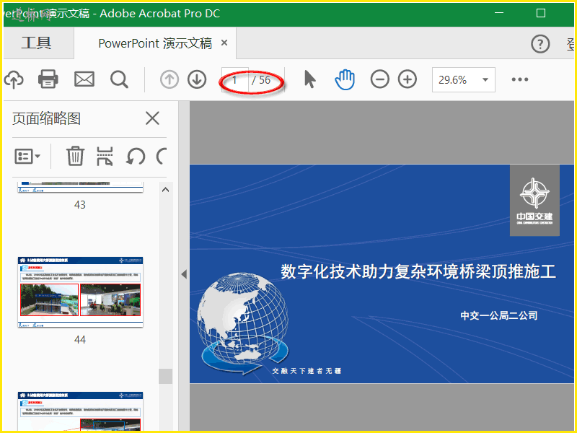Click the current page number field
This screenshot has width=577, height=433.
coord(235,80)
